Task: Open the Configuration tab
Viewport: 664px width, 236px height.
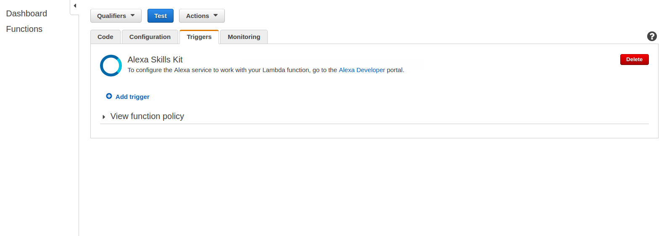Action: pyautogui.click(x=150, y=37)
